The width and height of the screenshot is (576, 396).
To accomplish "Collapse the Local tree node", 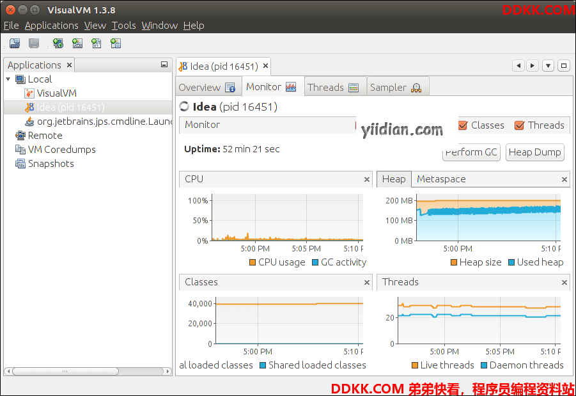I will tap(8, 79).
